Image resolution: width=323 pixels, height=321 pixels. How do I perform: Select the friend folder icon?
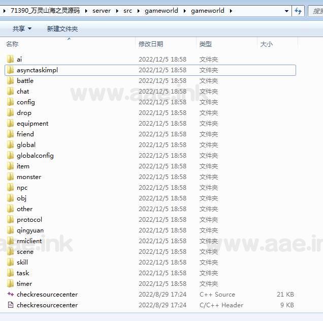tap(10, 134)
